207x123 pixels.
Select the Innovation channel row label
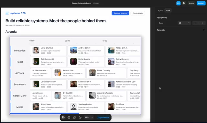click(20, 50)
